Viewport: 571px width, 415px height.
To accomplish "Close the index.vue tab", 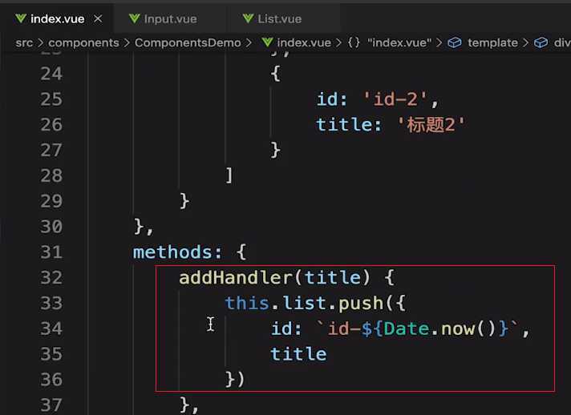I will 98,18.
